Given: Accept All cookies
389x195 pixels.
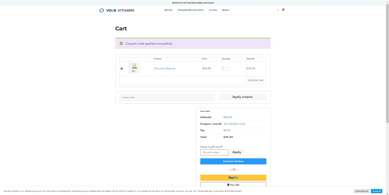Looking at the screenshot, I should coord(377,191).
